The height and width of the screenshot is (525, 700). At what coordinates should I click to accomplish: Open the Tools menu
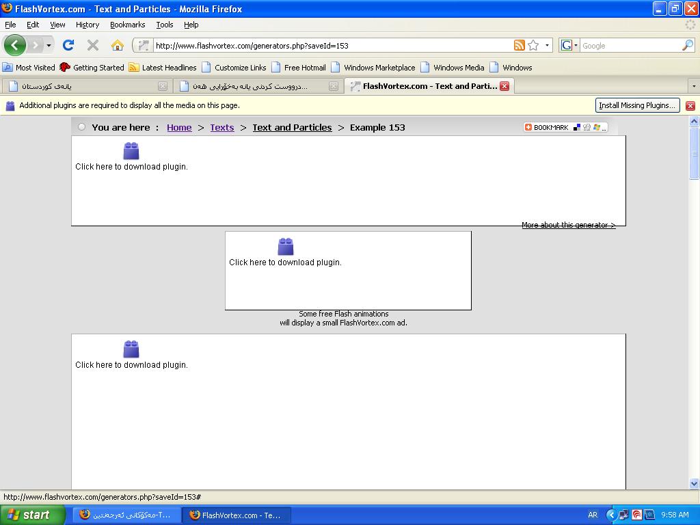pos(165,25)
